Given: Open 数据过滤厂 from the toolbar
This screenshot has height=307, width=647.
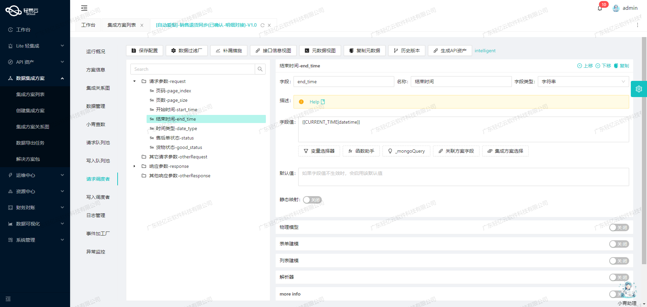Looking at the screenshot, I should 187,51.
